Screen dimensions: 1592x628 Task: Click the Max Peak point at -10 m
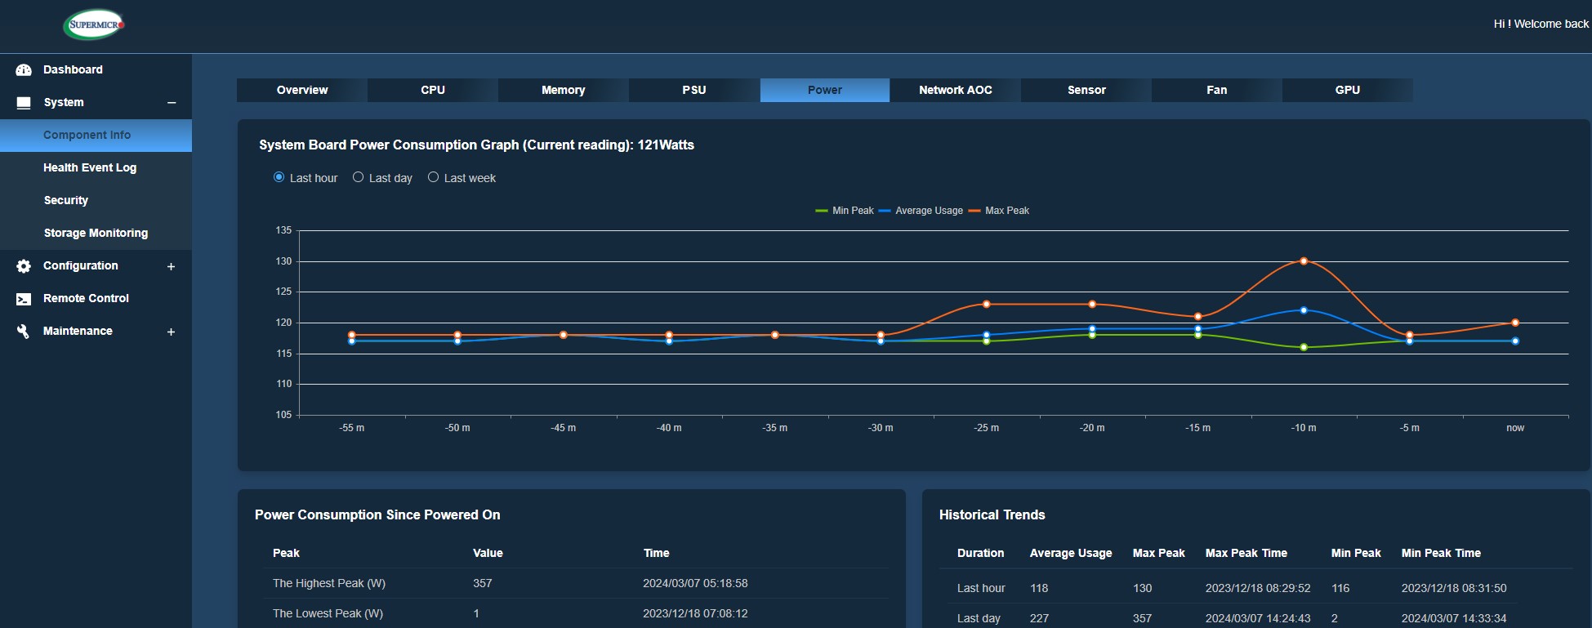pyautogui.click(x=1304, y=261)
